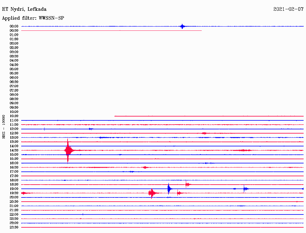Click the vertical HHZ - 10000 axis label
Screen dimensions: 306x233
[4, 127]
